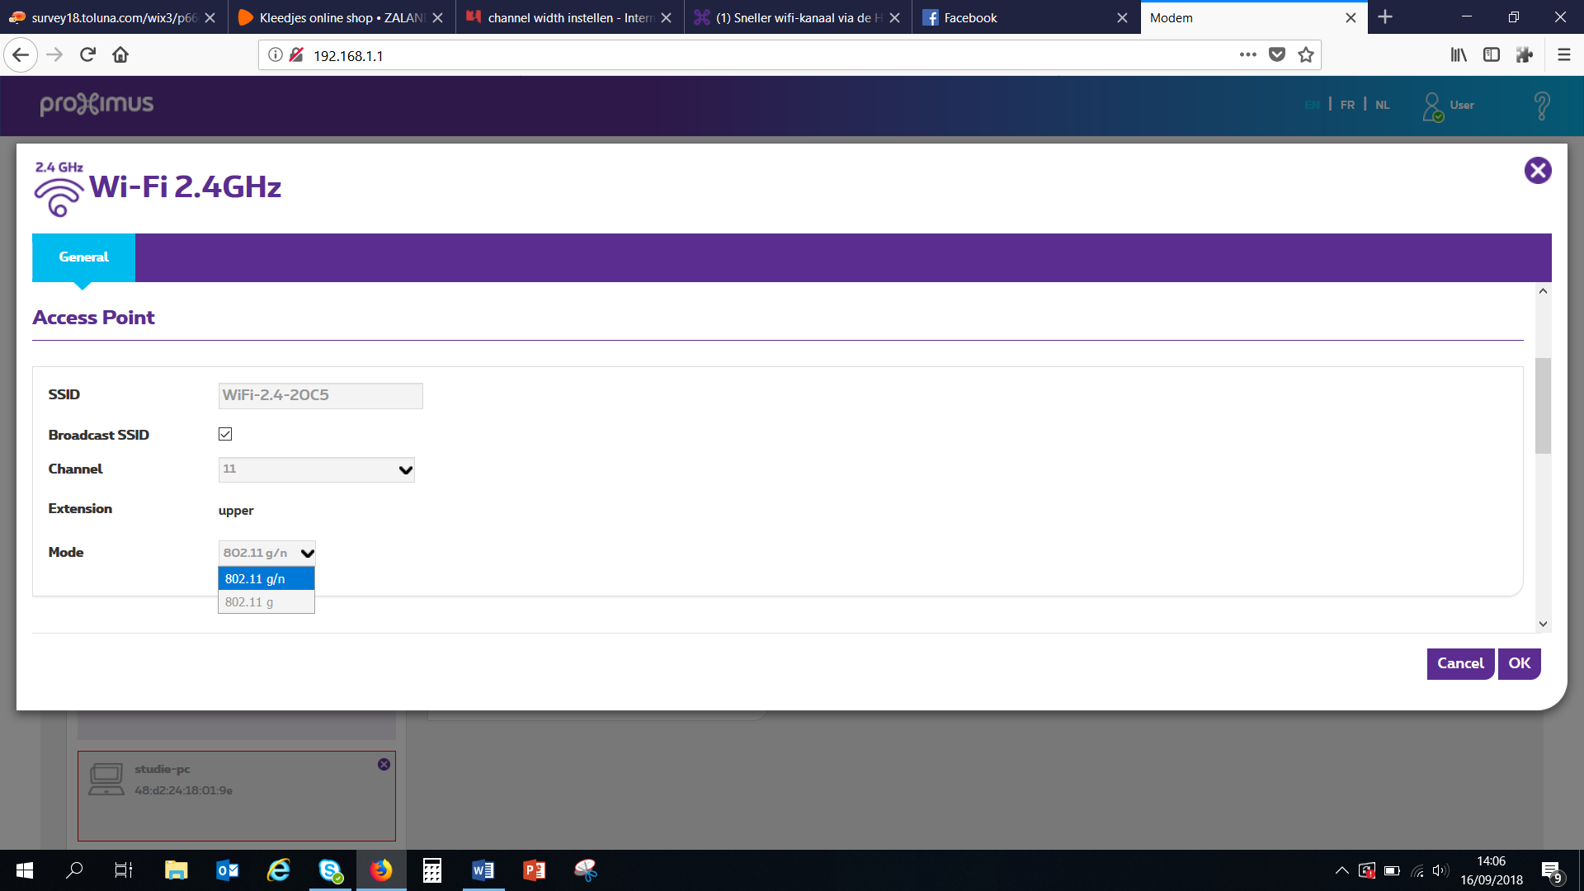Image resolution: width=1584 pixels, height=891 pixels.
Task: Bookmark this page with the star icon
Action: tap(1305, 55)
